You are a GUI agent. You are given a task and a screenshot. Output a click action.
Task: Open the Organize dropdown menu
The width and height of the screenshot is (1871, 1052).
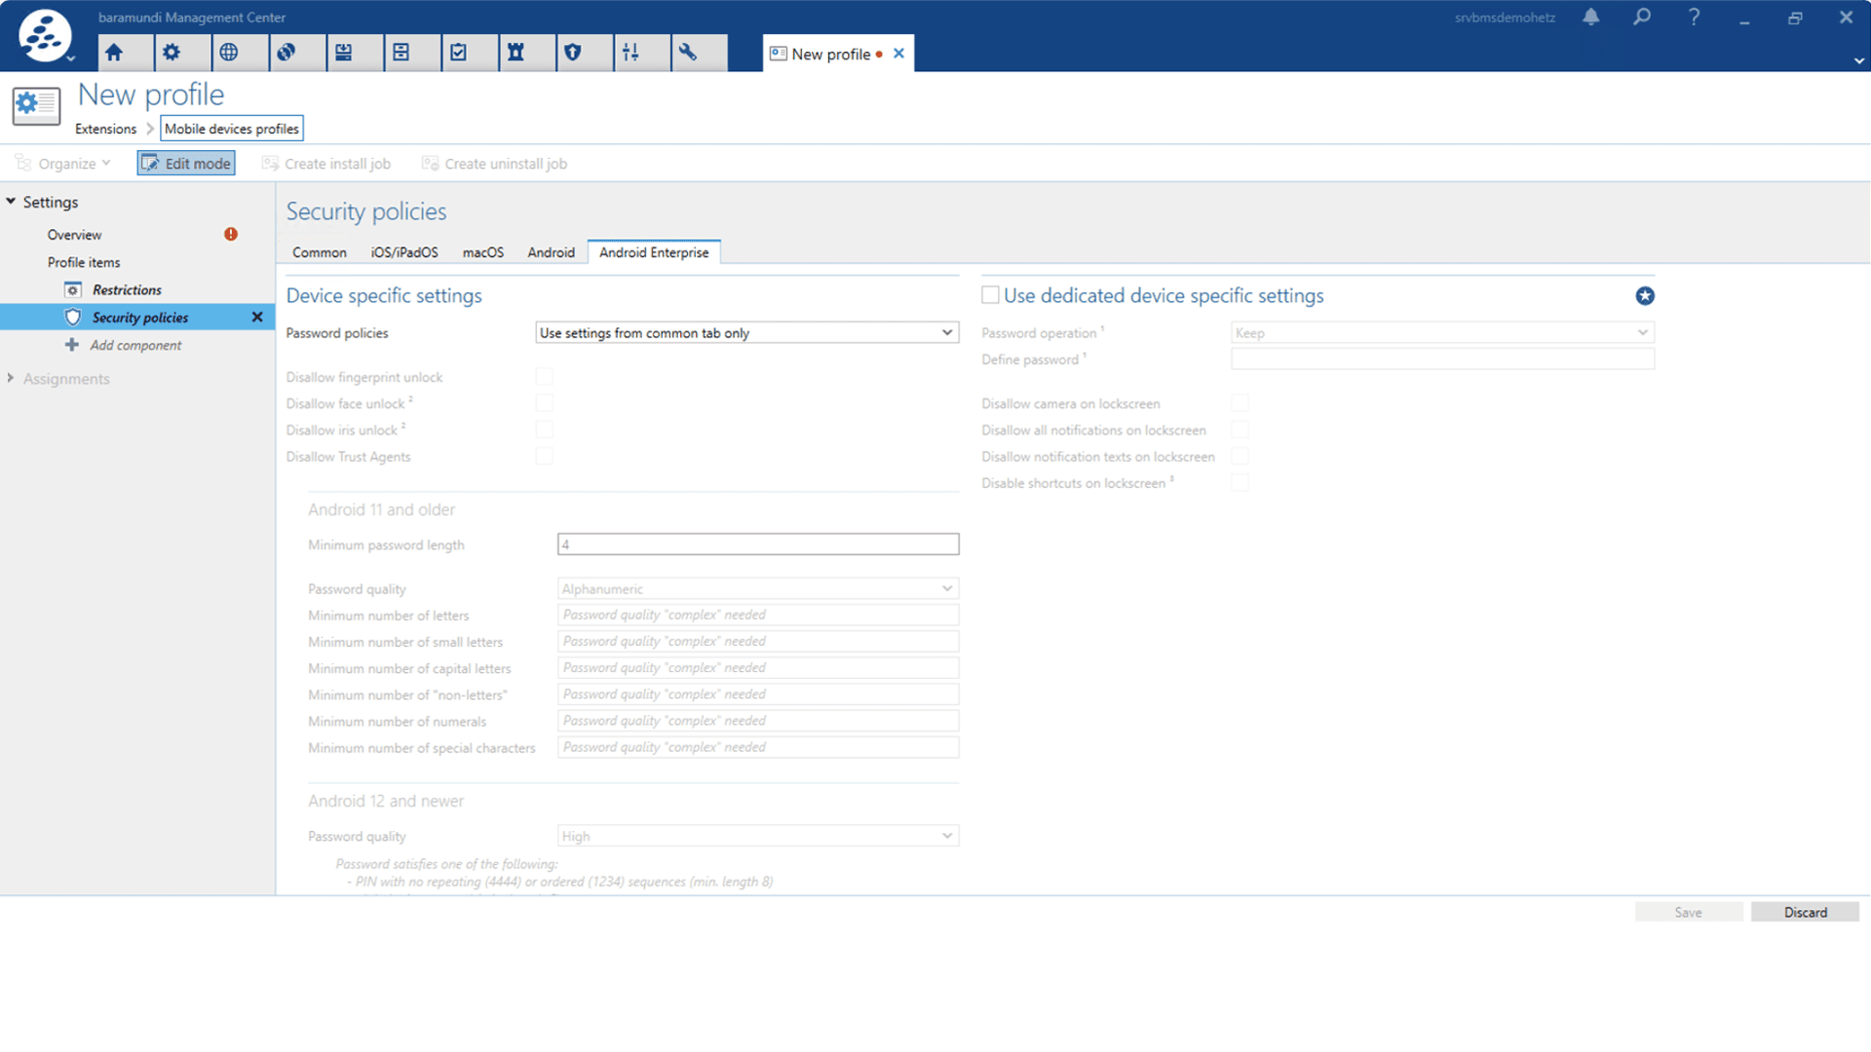(63, 164)
